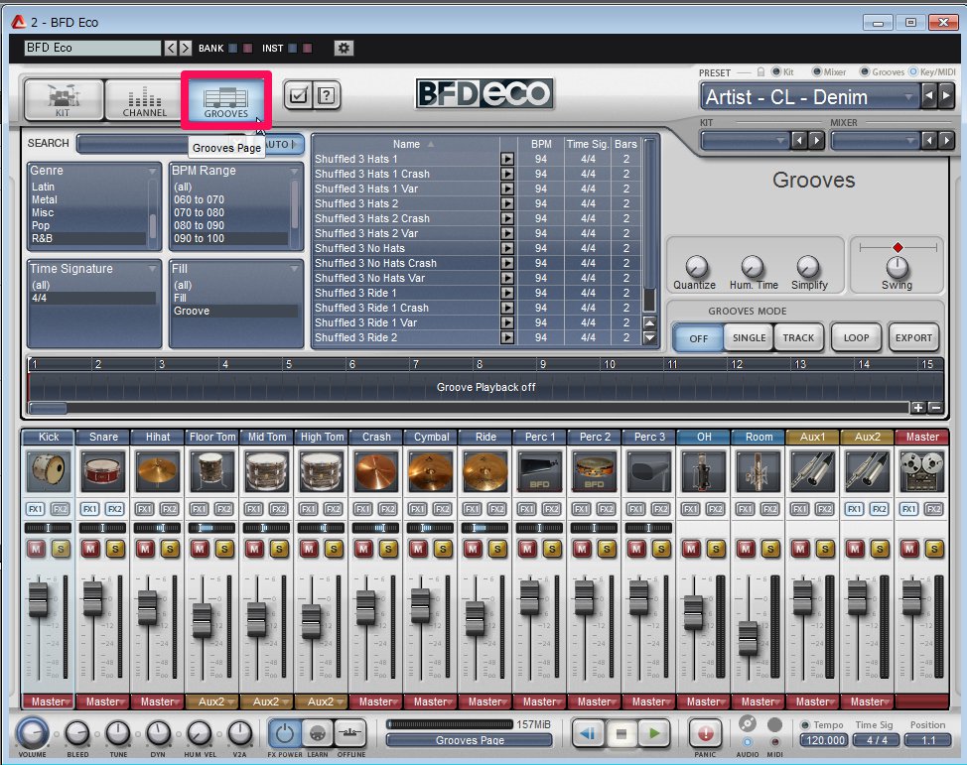Sort the groove list by Name header
This screenshot has height=765, width=967.
click(406, 144)
